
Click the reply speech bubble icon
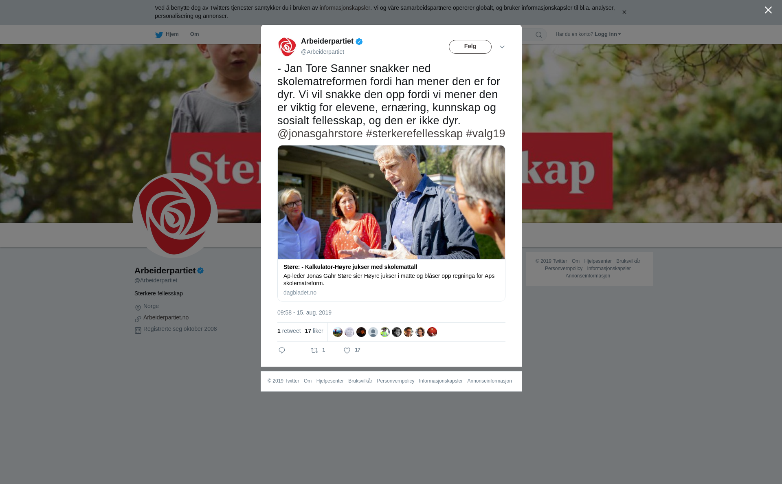coord(282,350)
